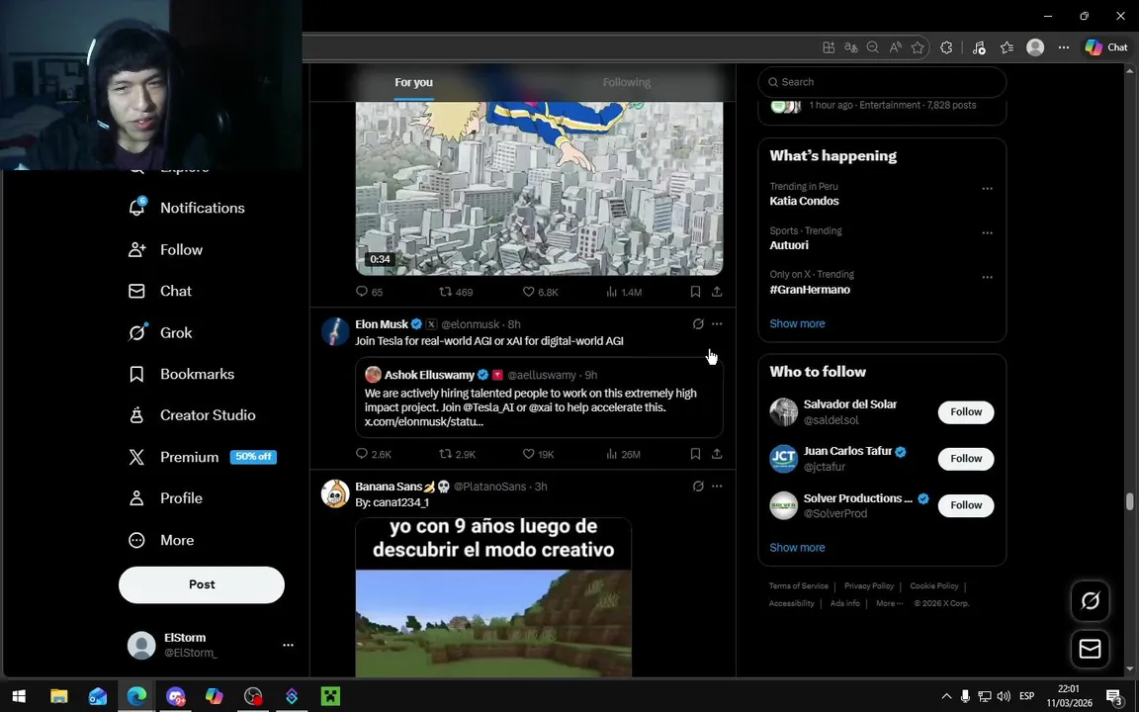Open more options on Elon Musk post
The width and height of the screenshot is (1139, 712).
point(717,324)
